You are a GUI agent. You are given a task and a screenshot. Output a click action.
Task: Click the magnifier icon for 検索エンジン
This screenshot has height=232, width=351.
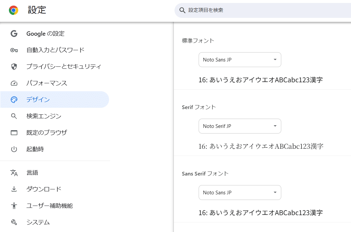pos(14,116)
